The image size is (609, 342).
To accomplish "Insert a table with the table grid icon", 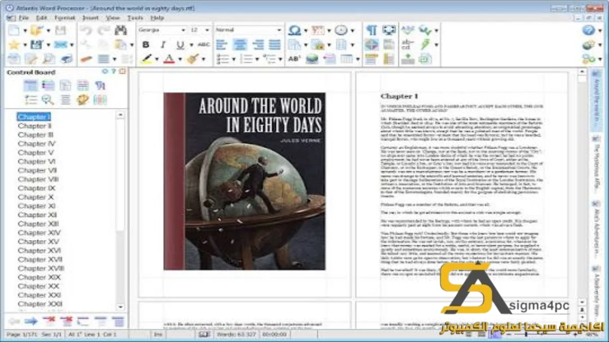I will point(347,59).
